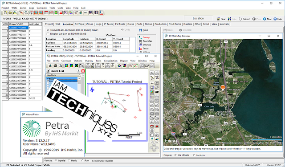Click the Print Preview icon in PETRA MAP toolbar

click(x=61, y=65)
